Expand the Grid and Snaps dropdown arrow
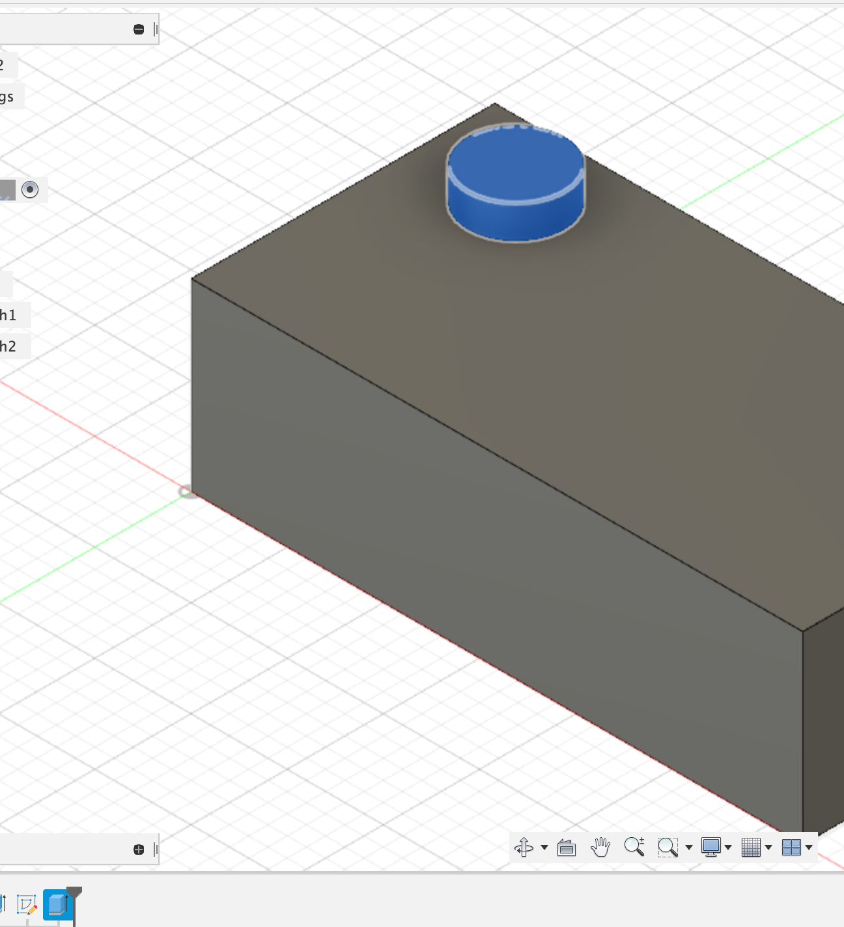The width and height of the screenshot is (844, 927). point(768,848)
